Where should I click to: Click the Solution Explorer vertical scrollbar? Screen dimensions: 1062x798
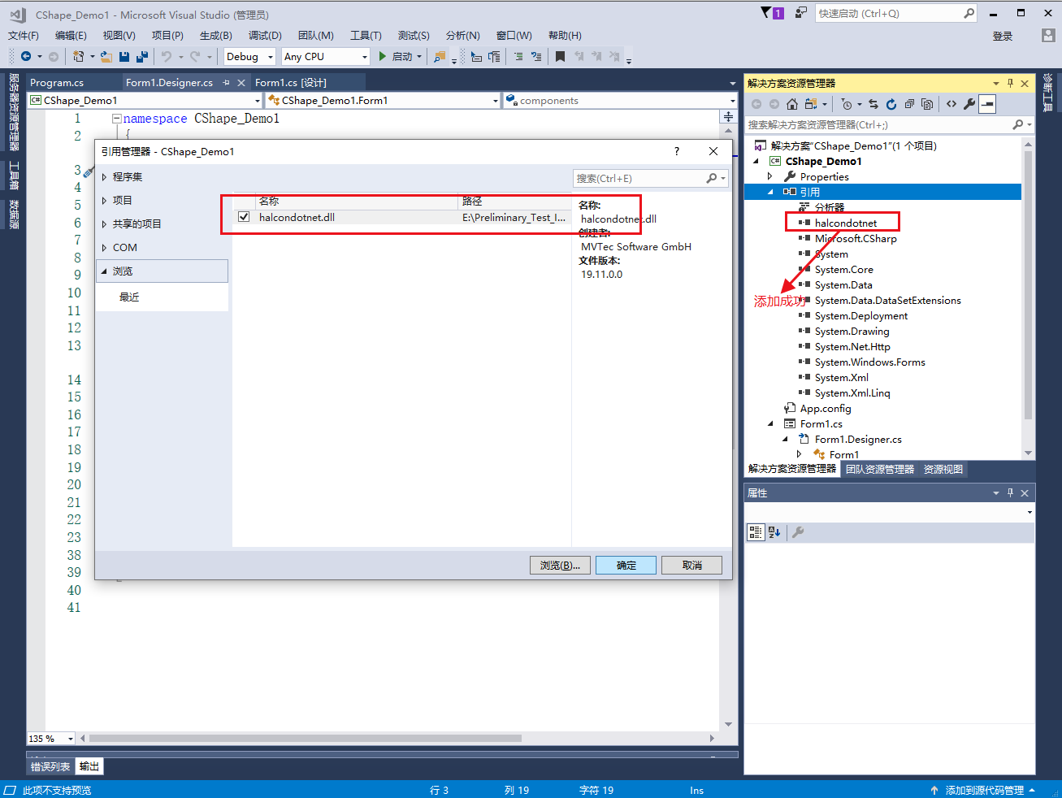point(1028,284)
